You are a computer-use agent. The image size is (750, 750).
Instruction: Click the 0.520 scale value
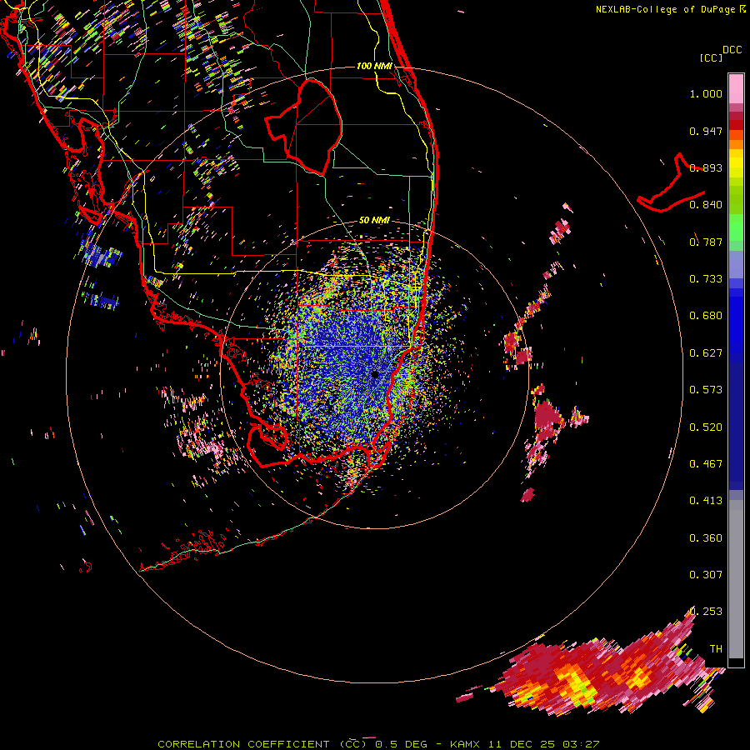[706, 427]
